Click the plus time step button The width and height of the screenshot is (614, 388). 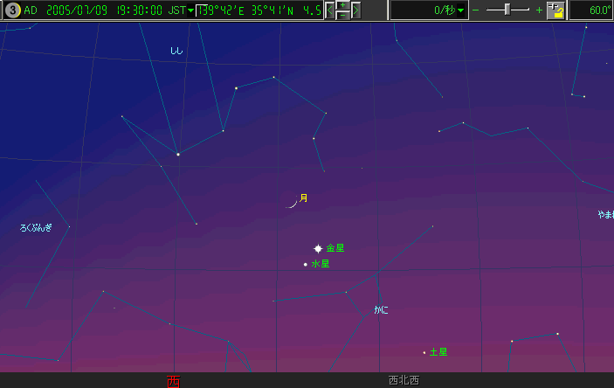coord(342,5)
